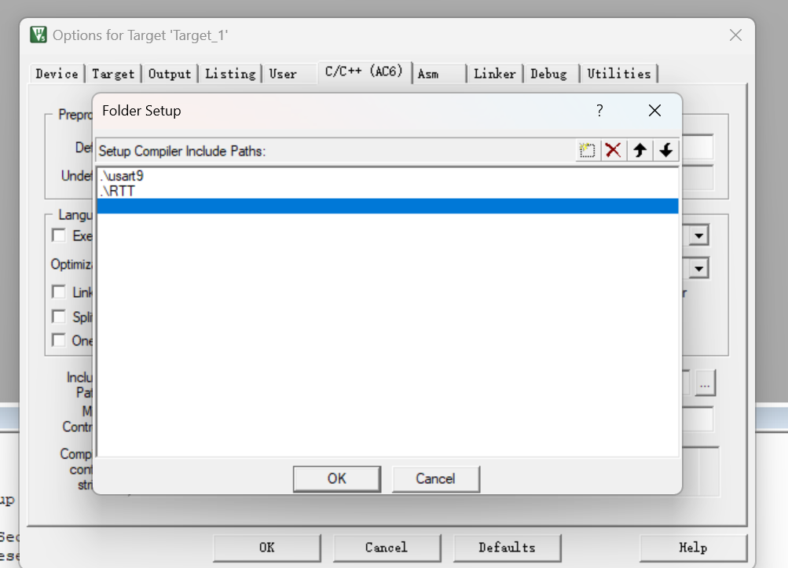Click Cancel in Options for Target window

click(x=387, y=548)
